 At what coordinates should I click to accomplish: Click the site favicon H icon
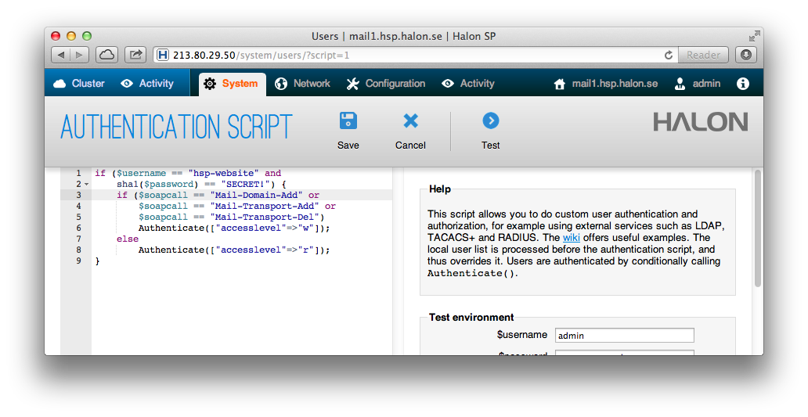[163, 55]
